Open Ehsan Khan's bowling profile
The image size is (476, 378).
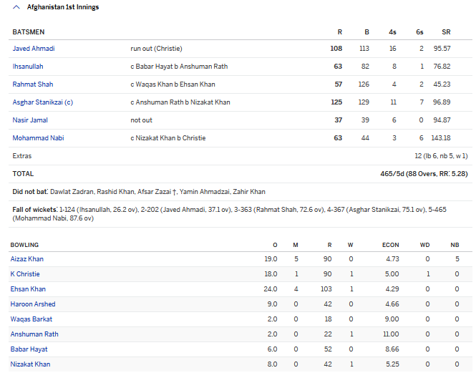click(x=28, y=289)
